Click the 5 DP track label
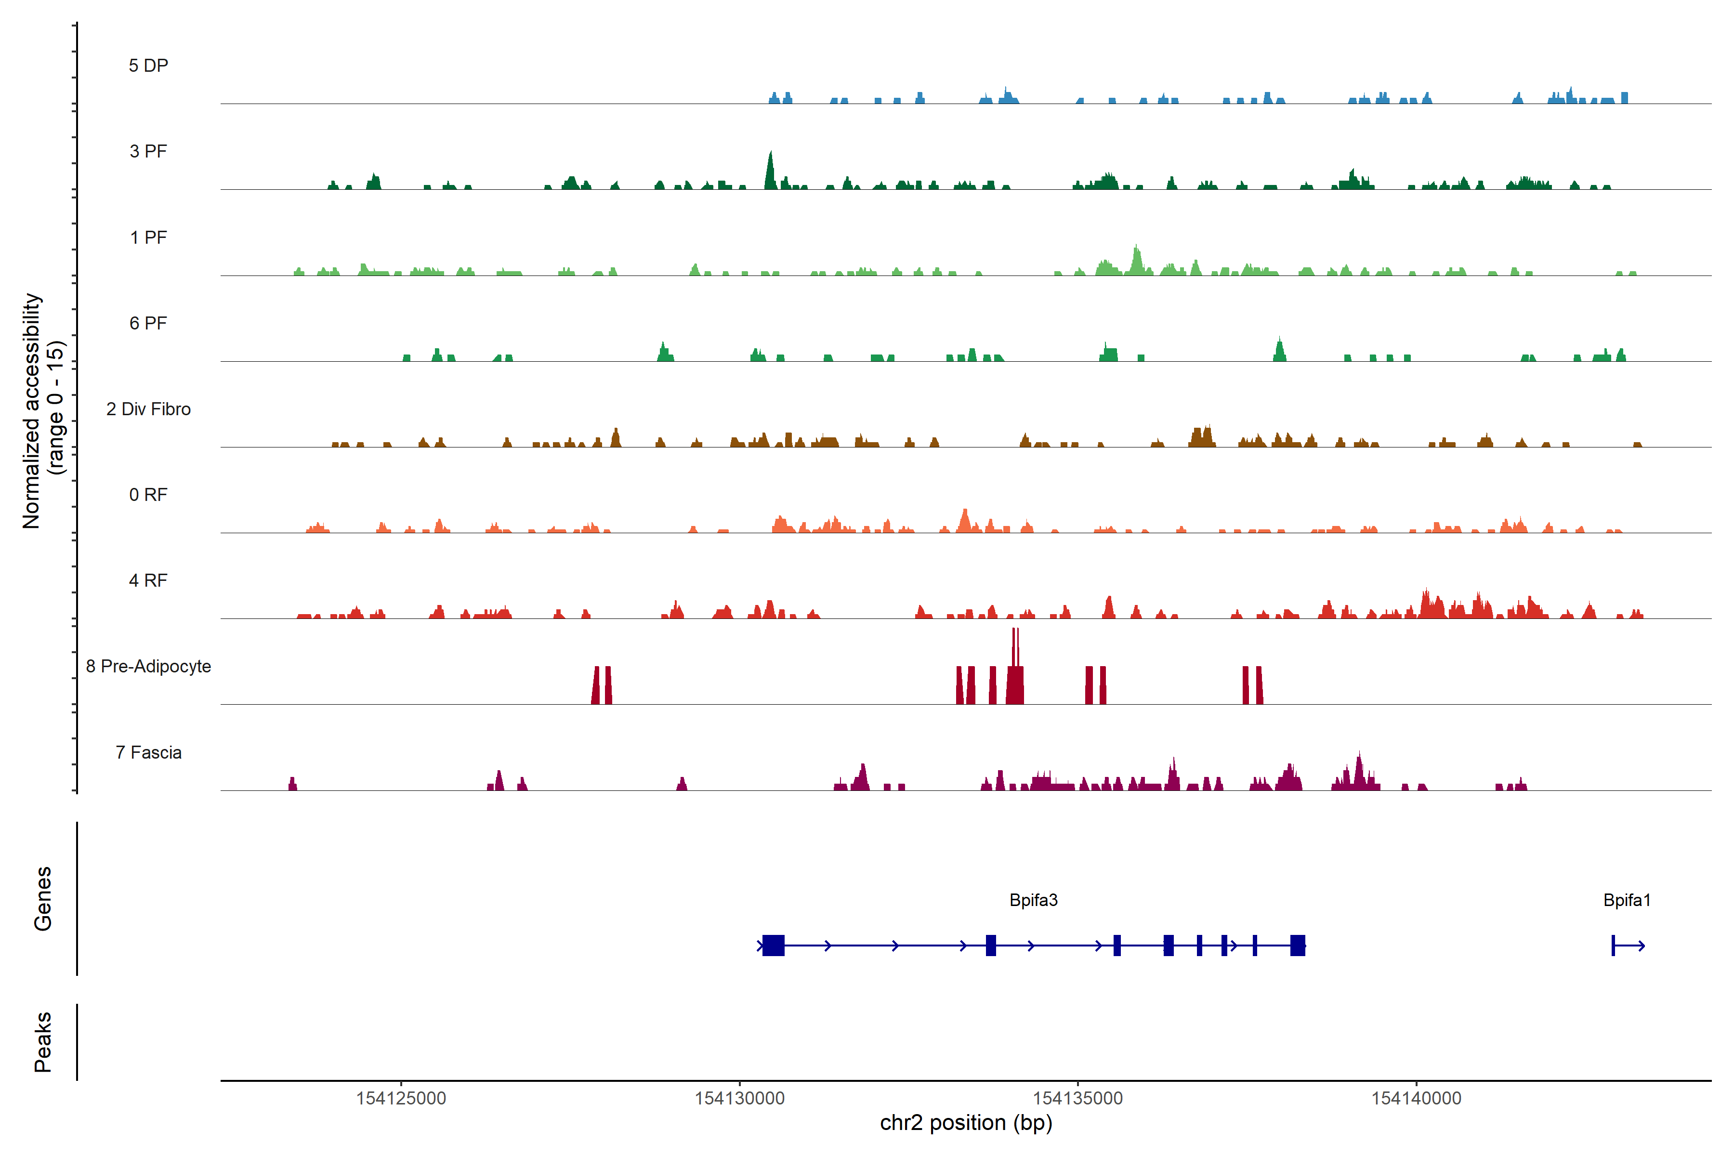 (148, 66)
